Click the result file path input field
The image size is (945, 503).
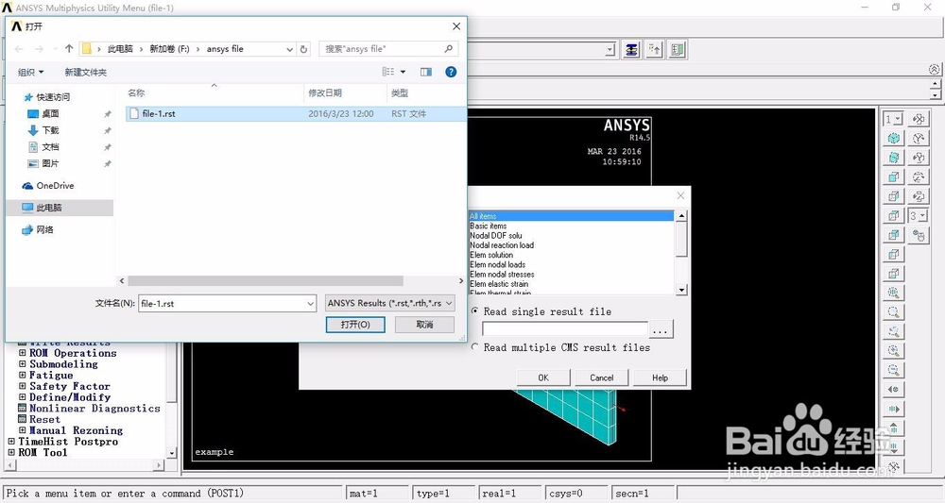pyautogui.click(x=565, y=329)
